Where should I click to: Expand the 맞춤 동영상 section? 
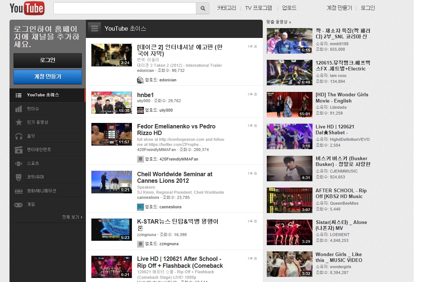pos(278,22)
